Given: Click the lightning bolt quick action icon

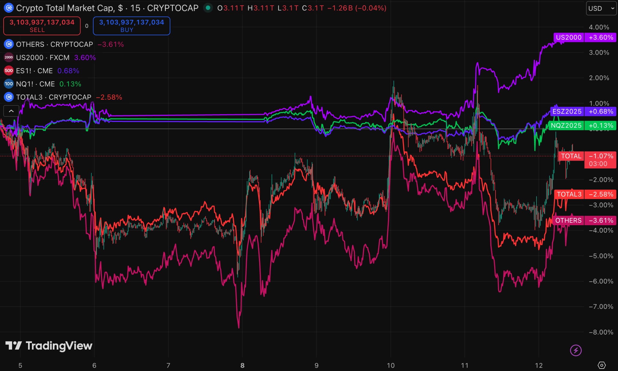Looking at the screenshot, I should coord(575,350).
